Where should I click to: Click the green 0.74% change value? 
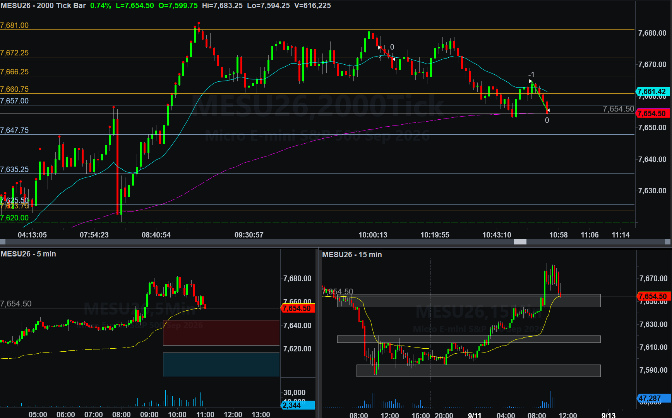(x=101, y=5)
